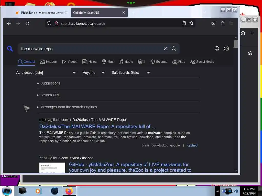Screen dimensions: 262x196
Task: Click the address bar URL field
Action: coord(120,23)
